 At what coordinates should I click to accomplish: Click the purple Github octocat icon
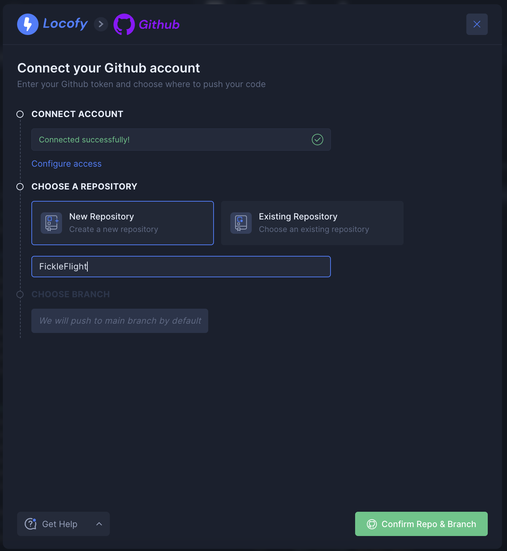124,24
